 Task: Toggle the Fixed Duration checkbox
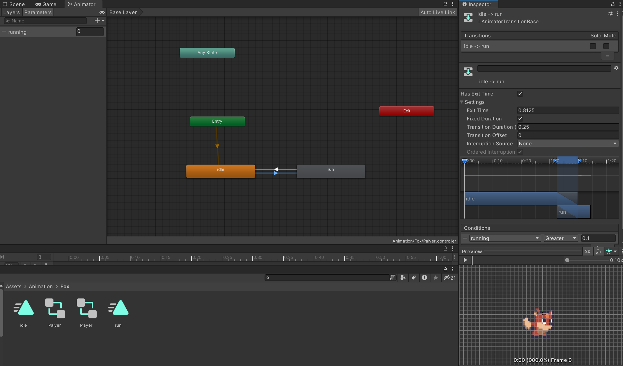[520, 118]
